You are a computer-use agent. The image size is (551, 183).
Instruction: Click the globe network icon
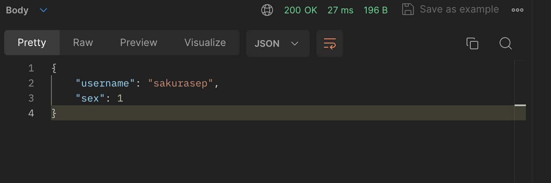[267, 10]
